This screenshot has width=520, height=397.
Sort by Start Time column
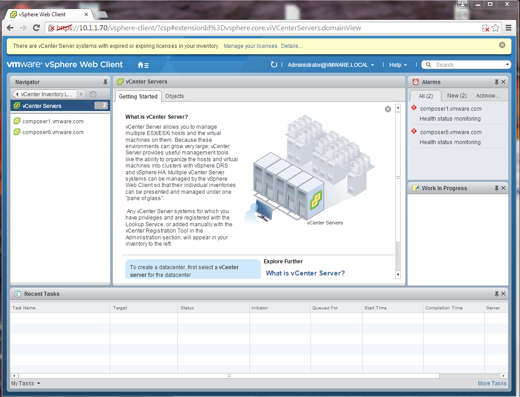[393, 308]
